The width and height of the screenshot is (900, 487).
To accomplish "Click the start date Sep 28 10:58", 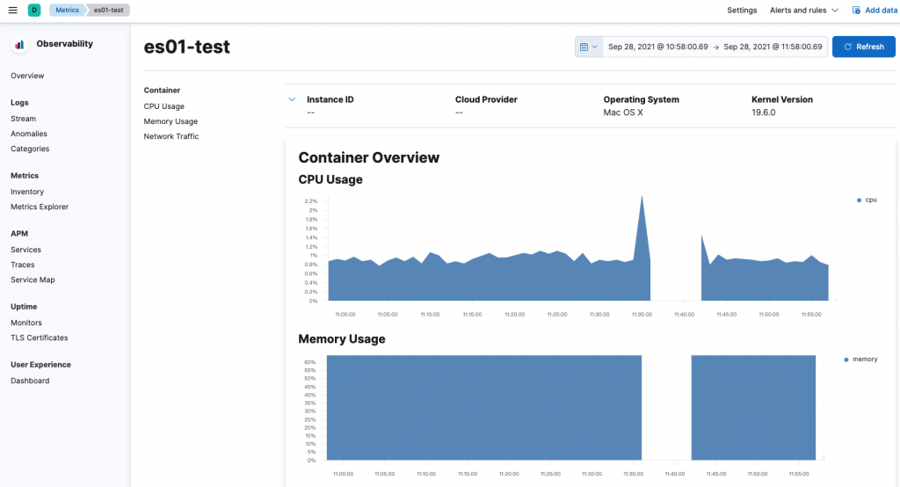I will pos(657,47).
